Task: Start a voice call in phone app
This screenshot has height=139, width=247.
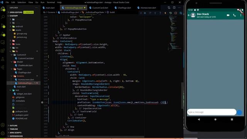Action: coord(234,15)
